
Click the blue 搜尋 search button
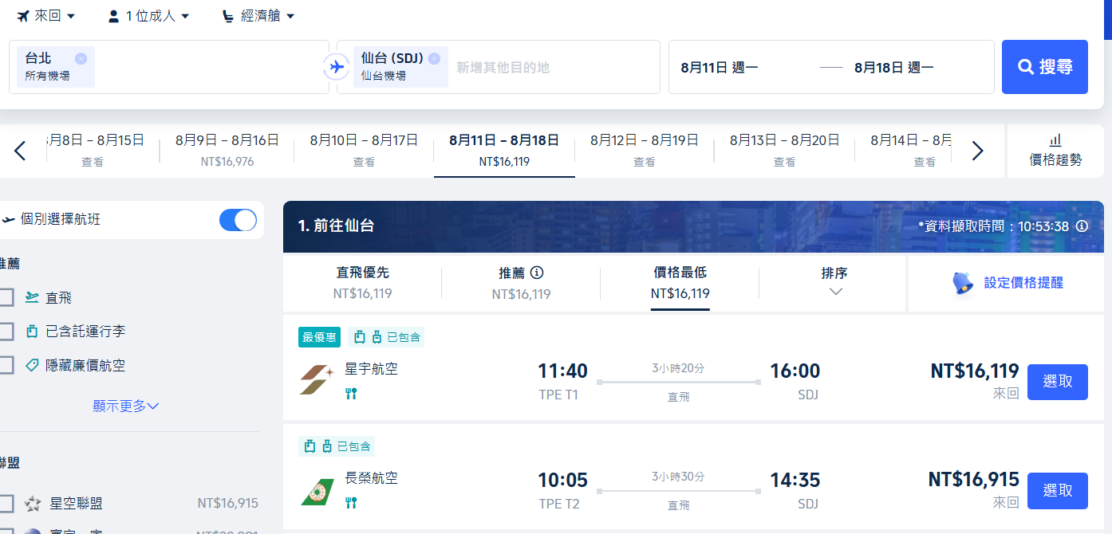click(x=1045, y=67)
